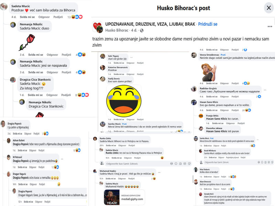This screenshot has width=275, height=206.
Task: Click Odgovor under Hasan Sano Klicic comment
Action: 224,110
